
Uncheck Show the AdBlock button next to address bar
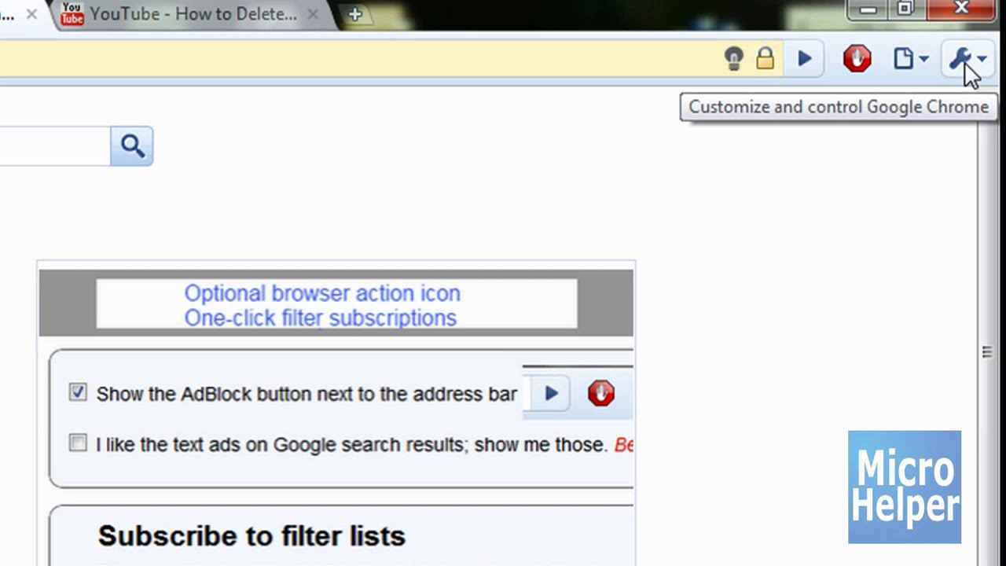click(78, 392)
